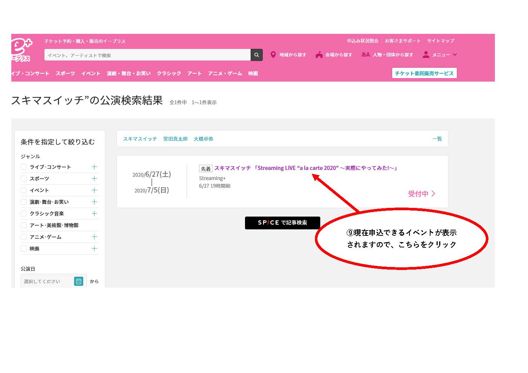Expand the アニメ・ゲーム plus sign
The width and height of the screenshot is (528, 373).
pyautogui.click(x=94, y=237)
